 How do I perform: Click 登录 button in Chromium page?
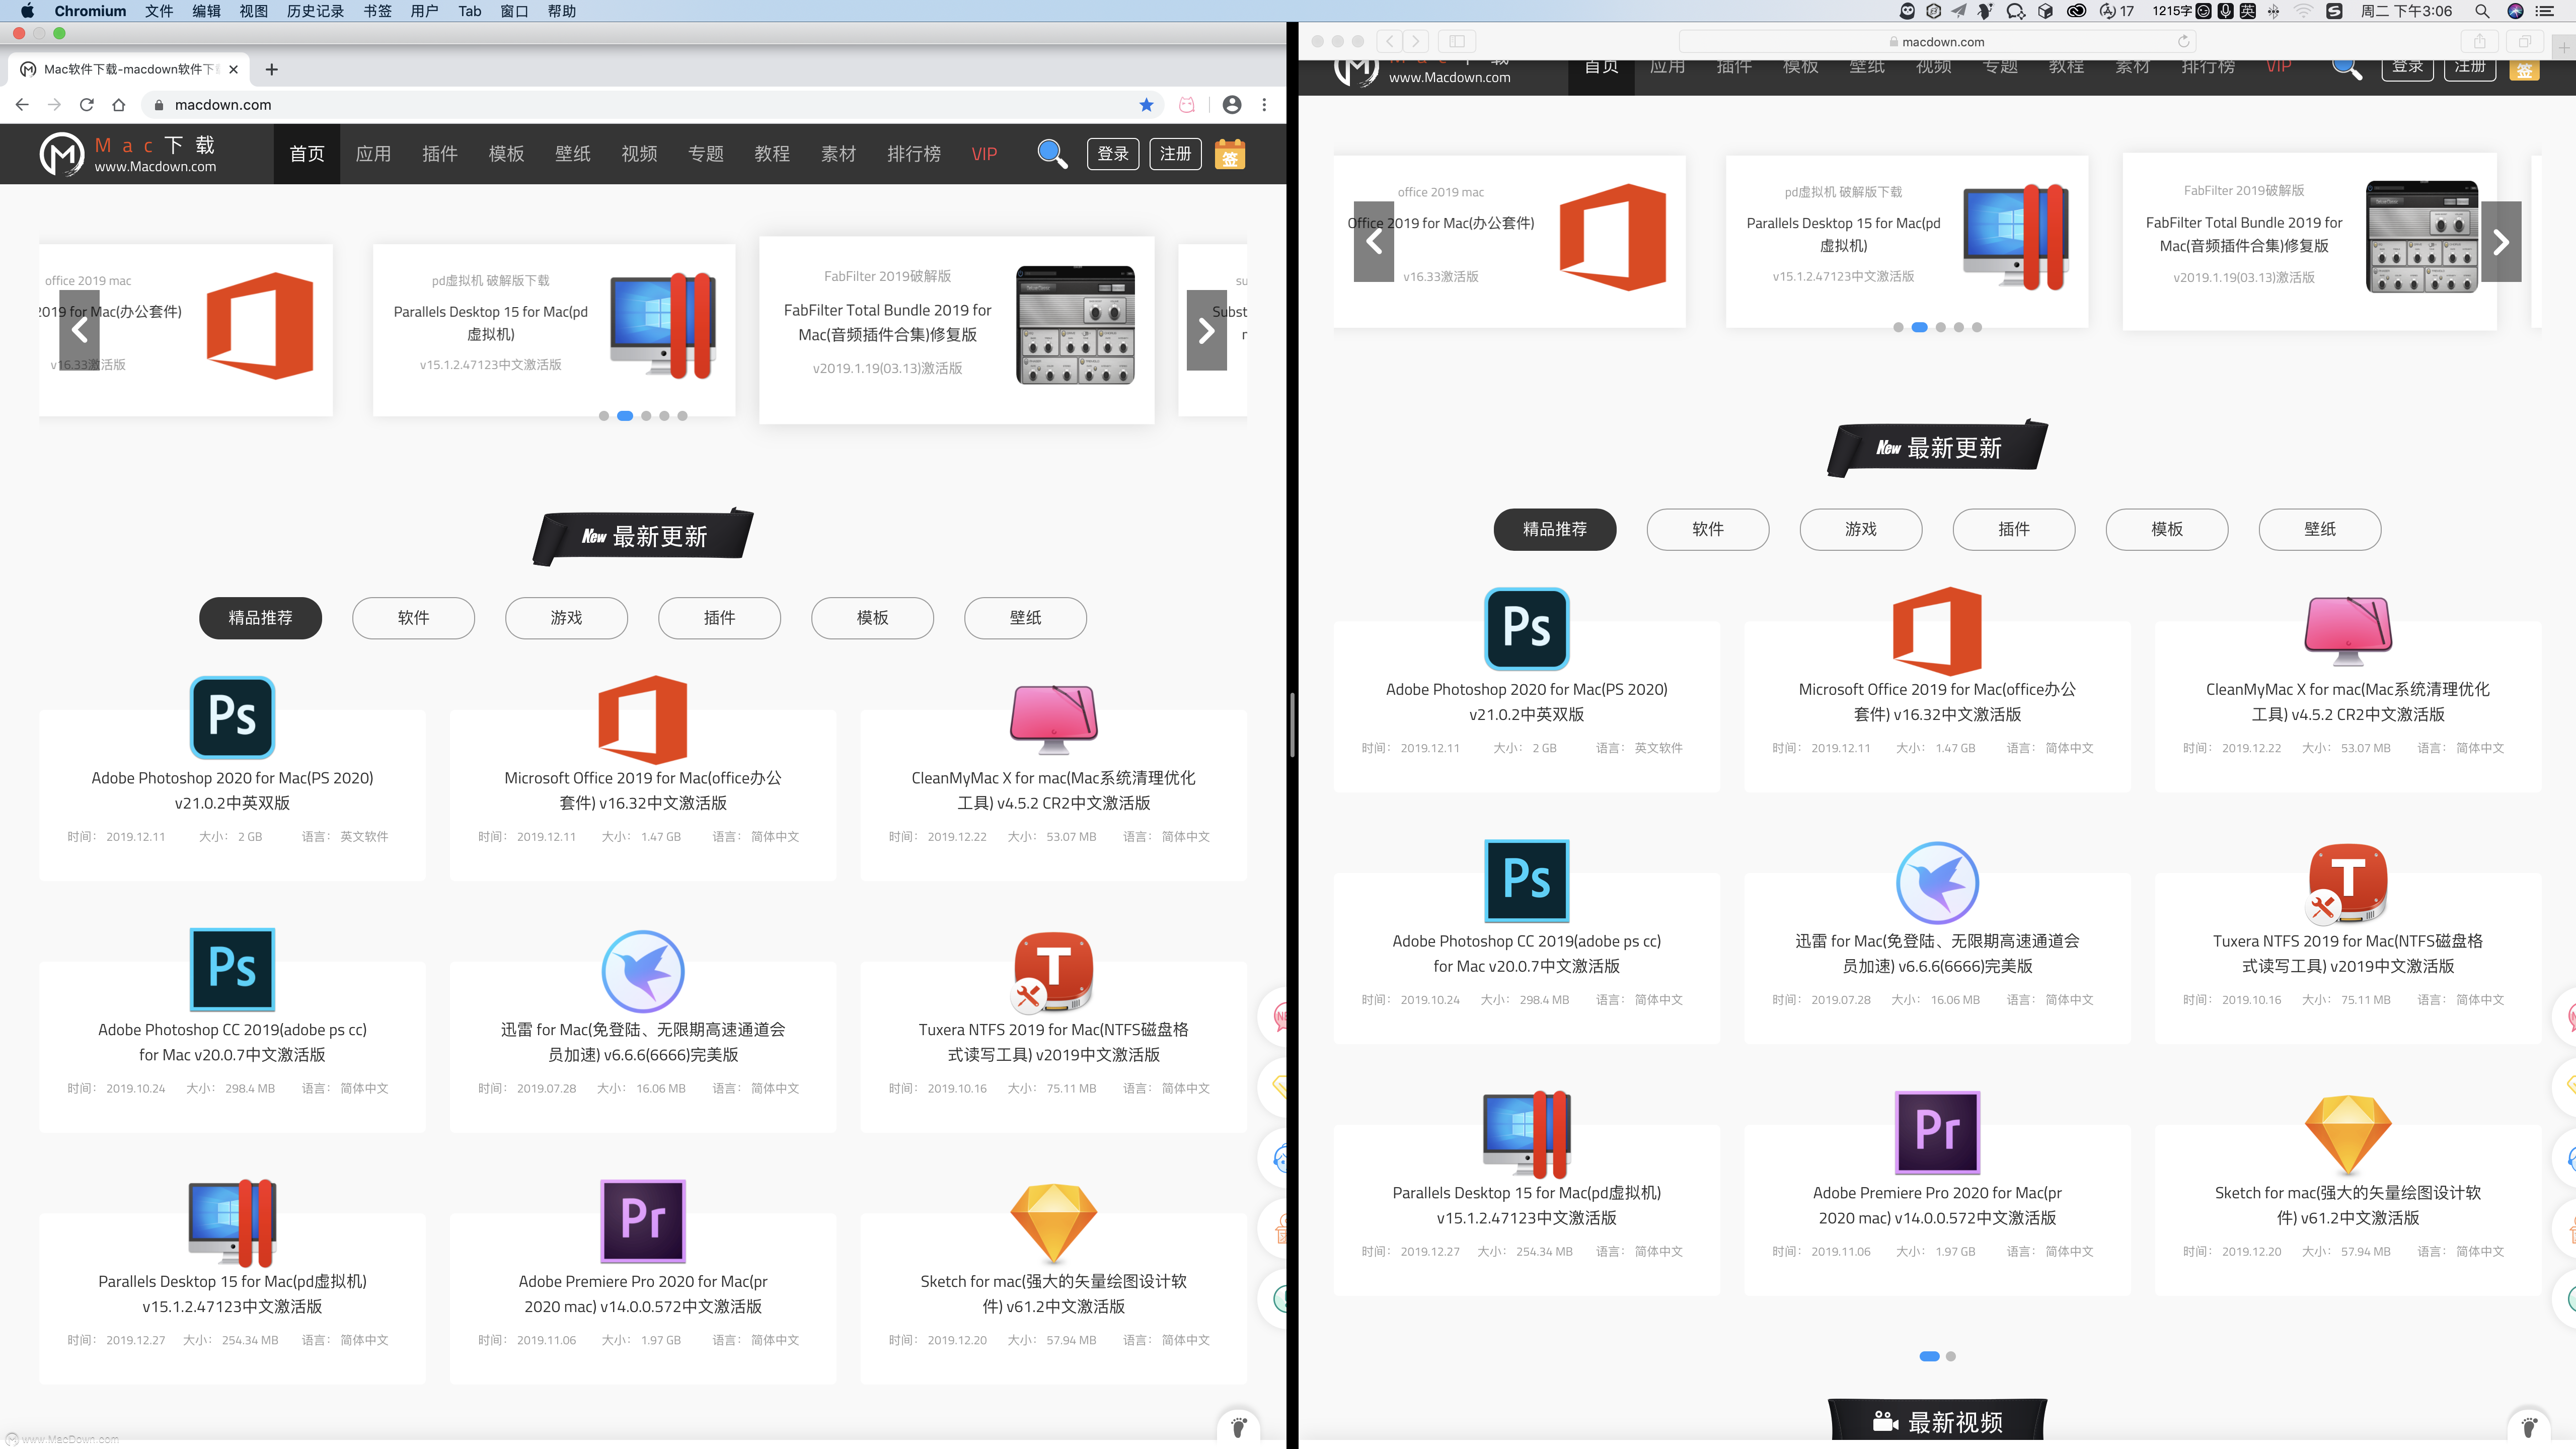coord(1113,153)
